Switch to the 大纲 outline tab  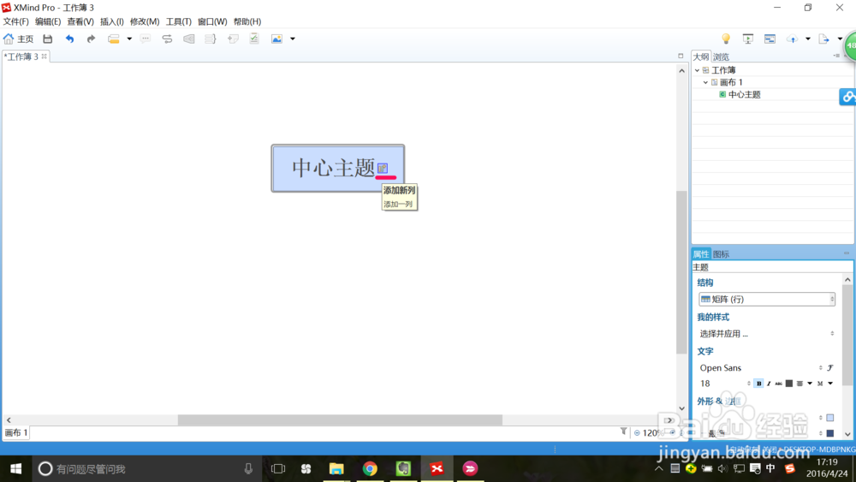click(701, 57)
